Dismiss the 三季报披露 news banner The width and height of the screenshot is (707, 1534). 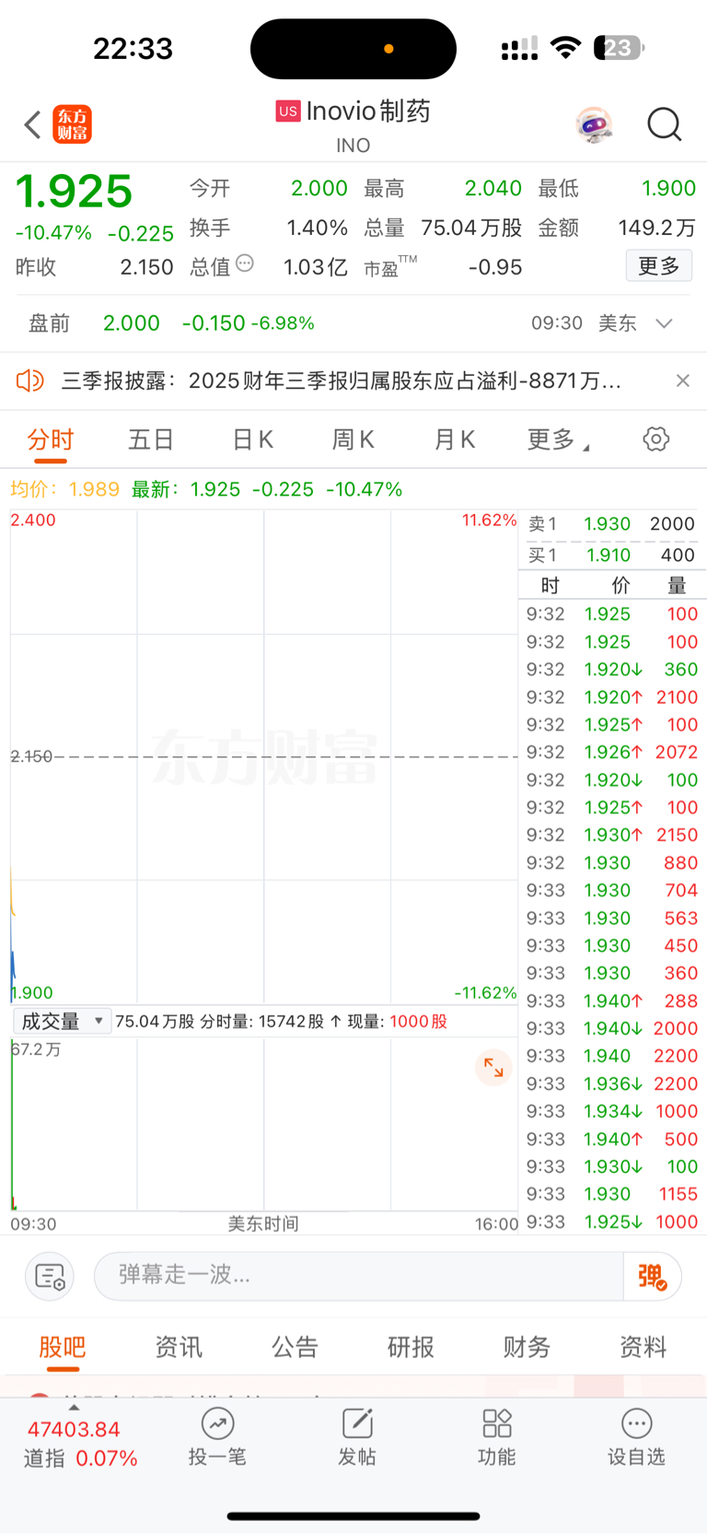(x=682, y=381)
